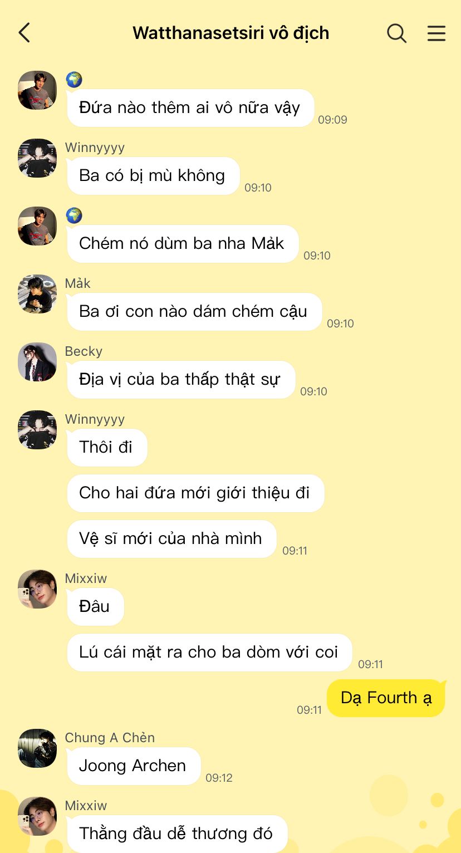Select 'Lú cái mặt ra cho ba dòm với coi'
Image resolution: width=461 pixels, height=853 pixels.
point(209,653)
